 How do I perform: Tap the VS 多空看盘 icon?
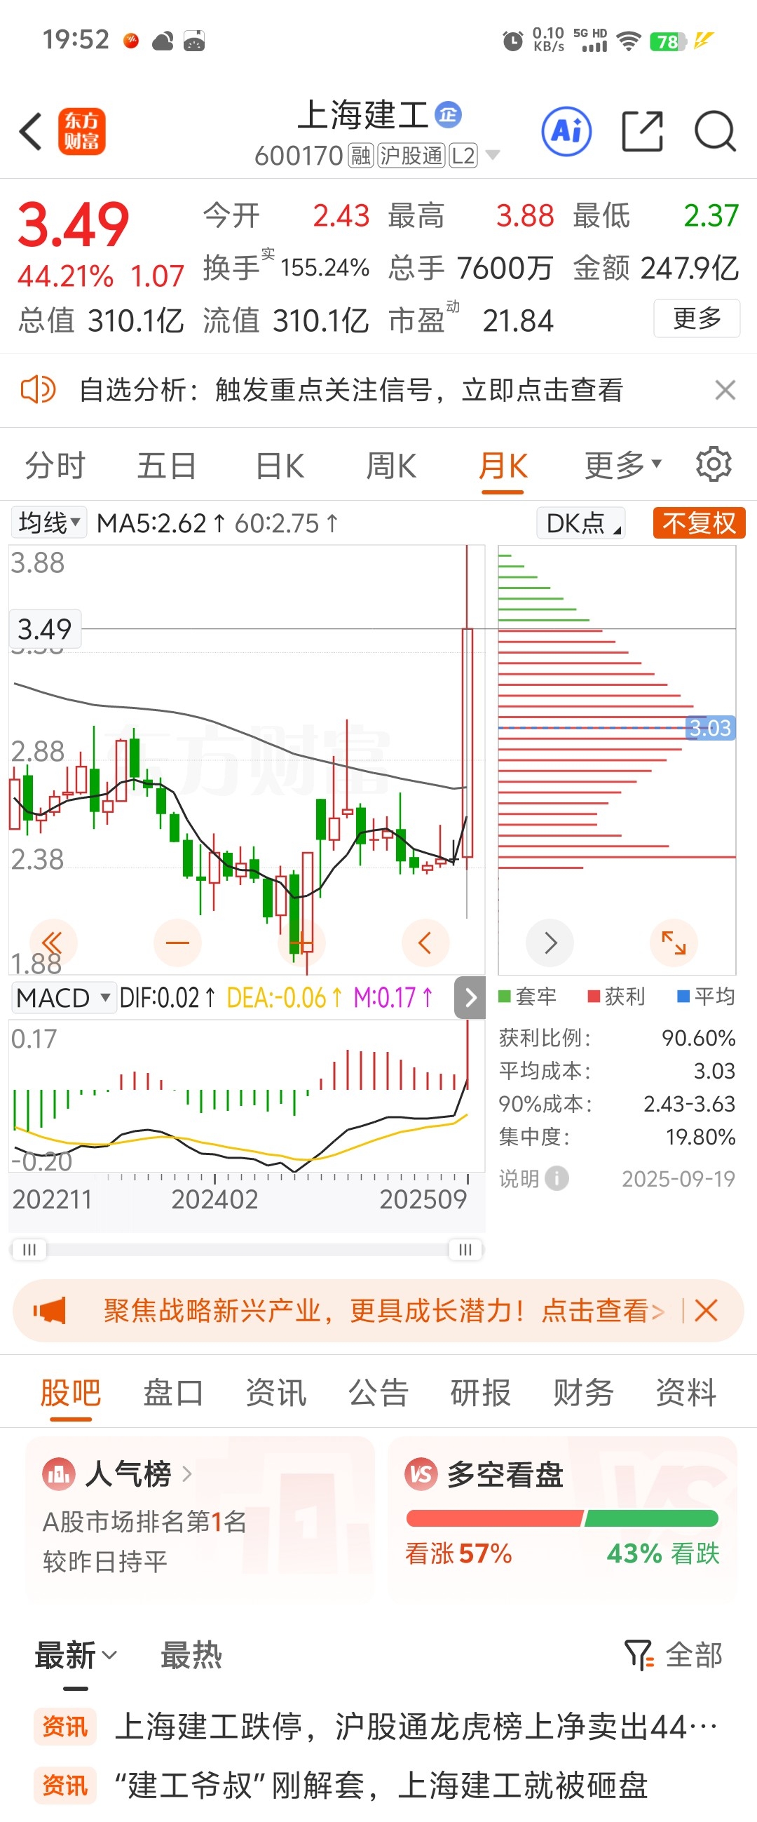[421, 1475]
